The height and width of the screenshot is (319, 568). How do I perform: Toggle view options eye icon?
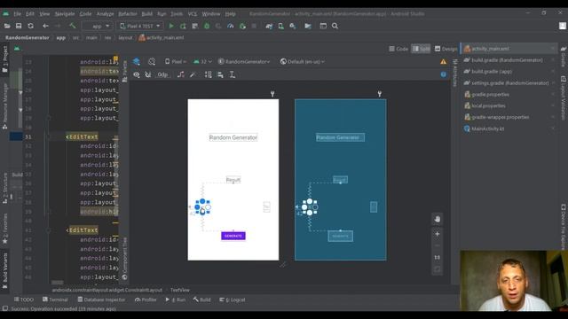137,74
